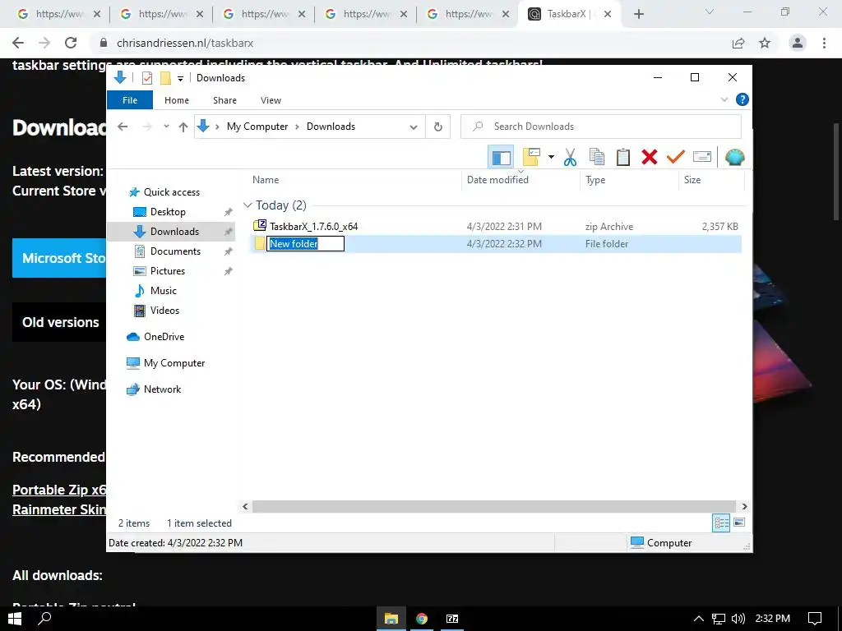The height and width of the screenshot is (631, 842).
Task: Open the Share ribbon tab
Action: [224, 100]
